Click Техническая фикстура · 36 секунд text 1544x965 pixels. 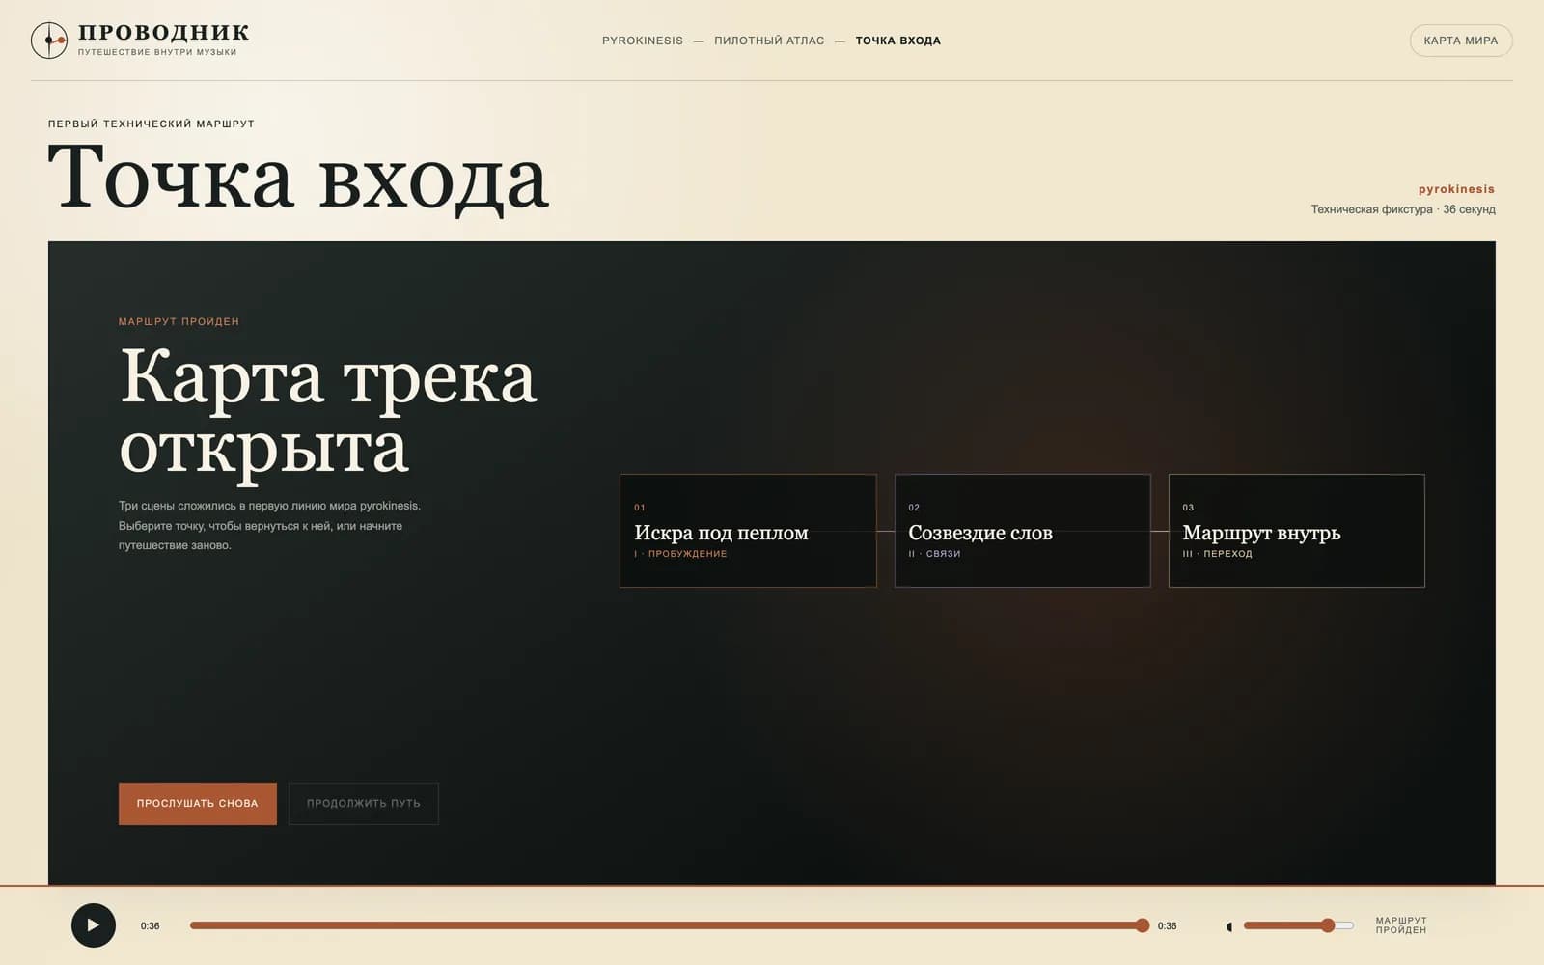click(1403, 209)
